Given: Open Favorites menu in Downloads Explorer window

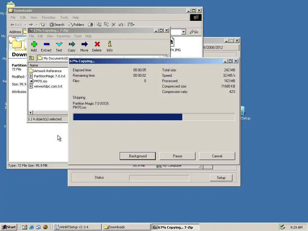Looking at the screenshot, I should [48, 17].
